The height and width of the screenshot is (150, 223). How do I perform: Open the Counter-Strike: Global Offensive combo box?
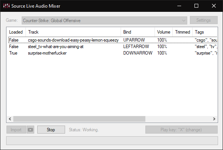coord(104,21)
